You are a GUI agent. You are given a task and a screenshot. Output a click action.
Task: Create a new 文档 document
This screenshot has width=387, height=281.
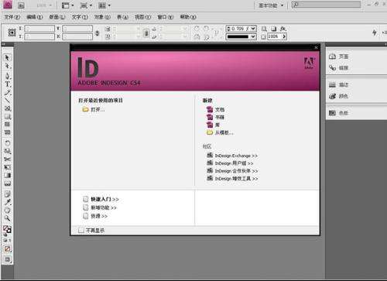pyautogui.click(x=215, y=109)
